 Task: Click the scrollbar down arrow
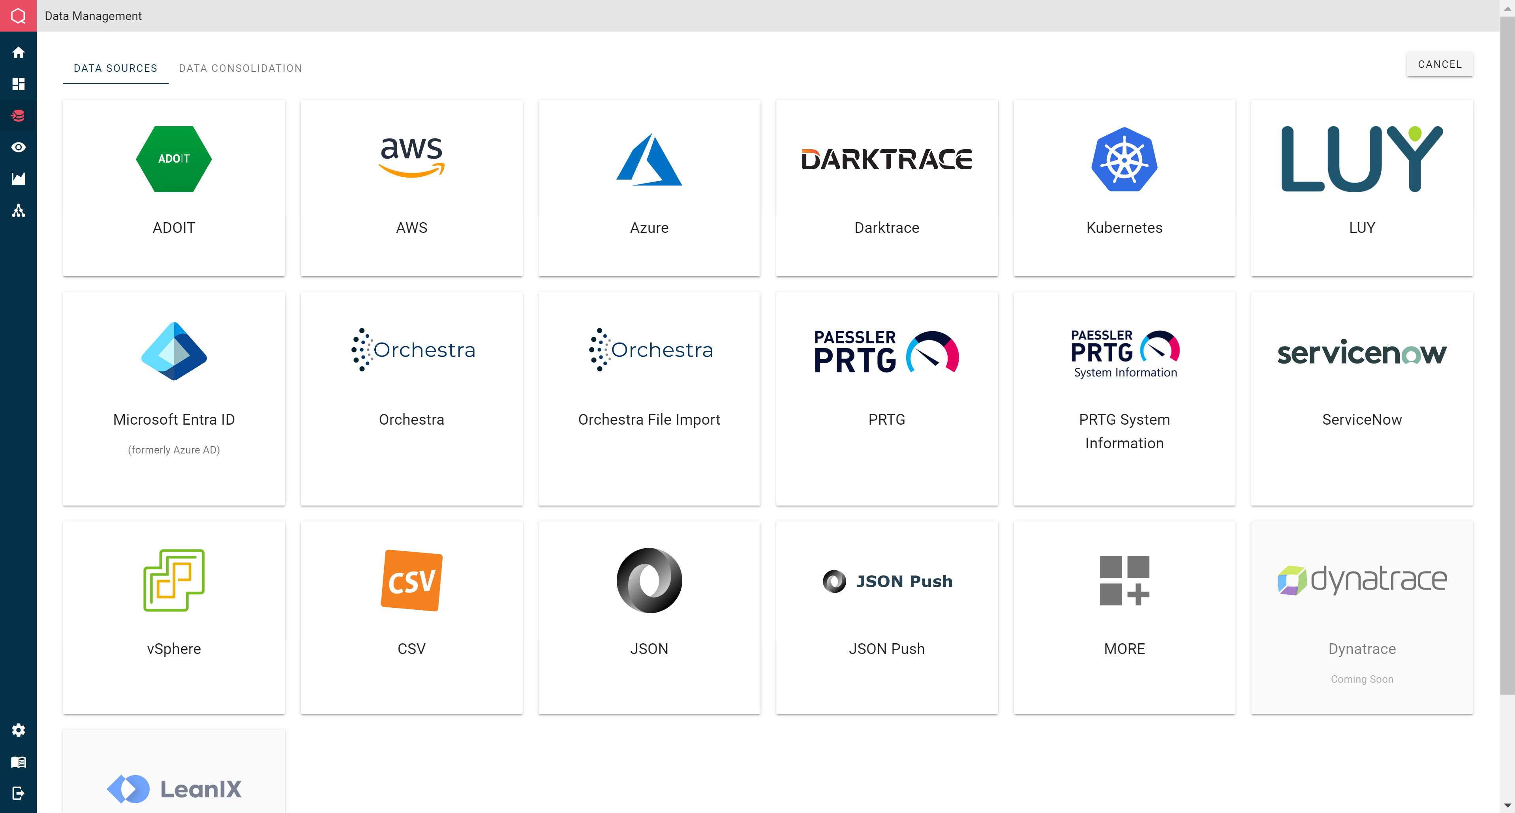pyautogui.click(x=1507, y=805)
